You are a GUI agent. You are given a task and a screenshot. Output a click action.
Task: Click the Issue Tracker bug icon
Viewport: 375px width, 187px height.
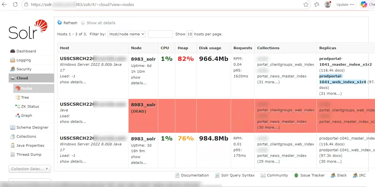tap(296, 175)
